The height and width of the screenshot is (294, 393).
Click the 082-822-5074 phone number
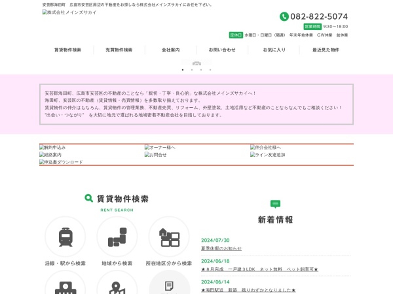[319, 16]
